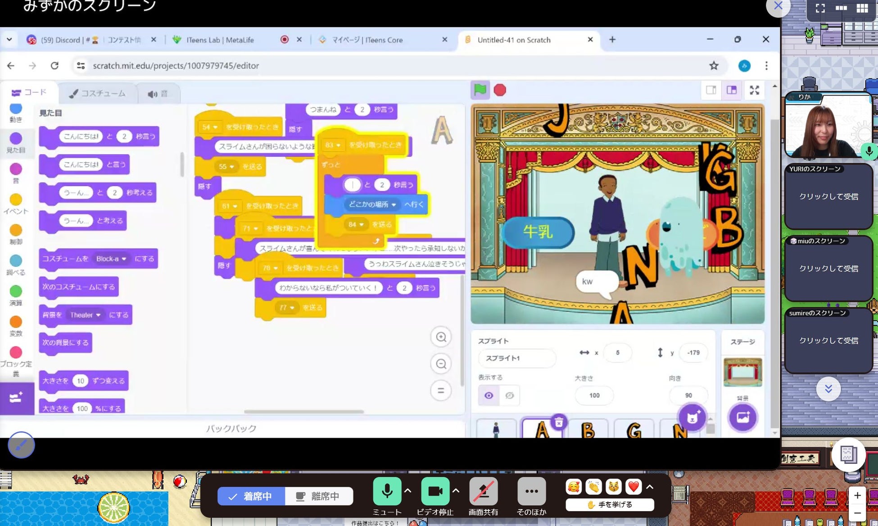The height and width of the screenshot is (526, 878).
Task: Show the sprite using eye icon
Action: tap(489, 395)
